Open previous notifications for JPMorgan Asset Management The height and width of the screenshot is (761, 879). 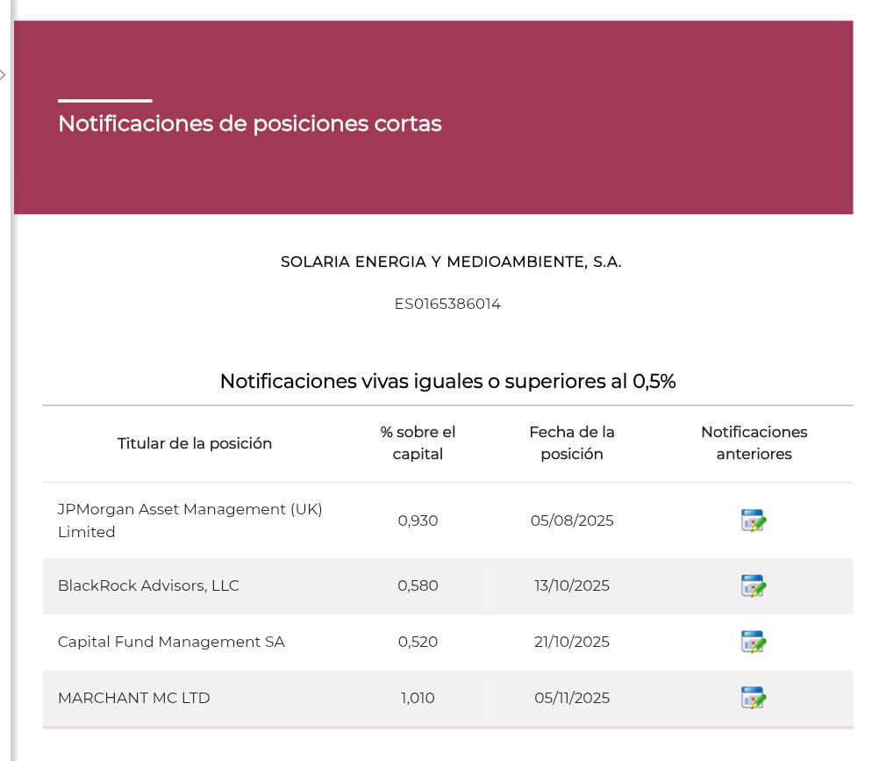754,520
